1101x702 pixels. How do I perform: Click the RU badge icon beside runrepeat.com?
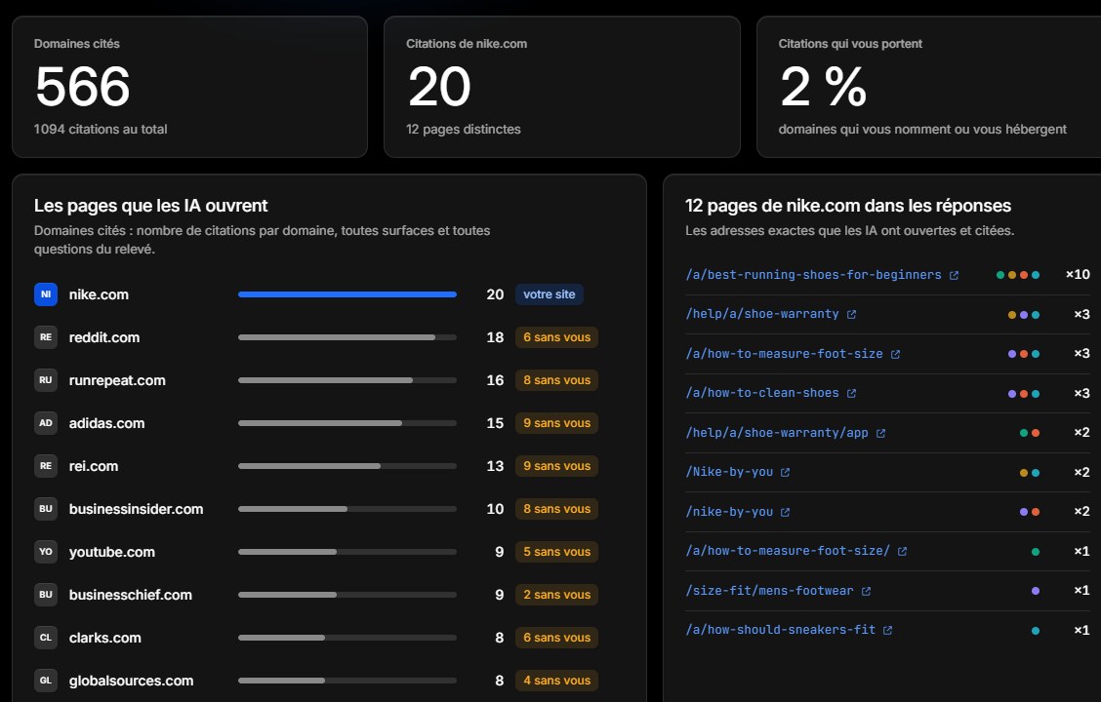tap(46, 380)
